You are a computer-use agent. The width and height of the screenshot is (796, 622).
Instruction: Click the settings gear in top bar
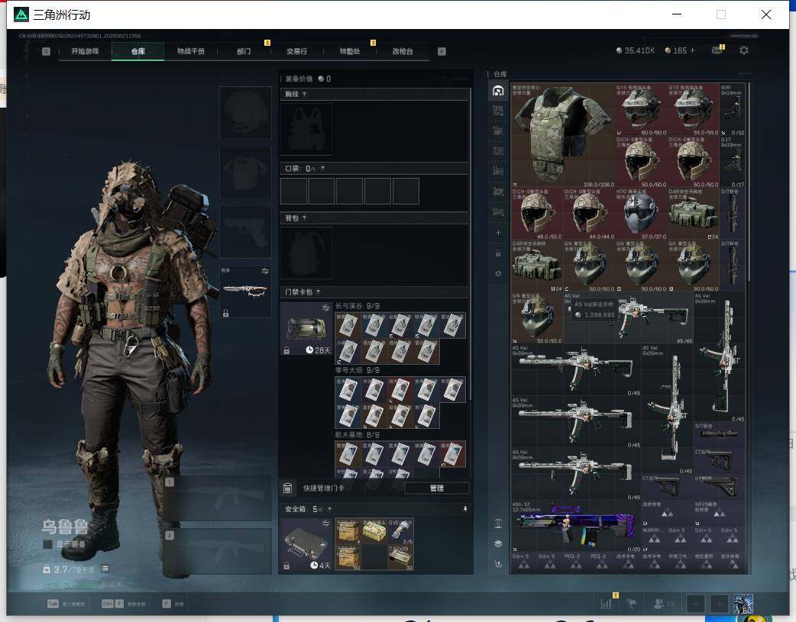[744, 50]
